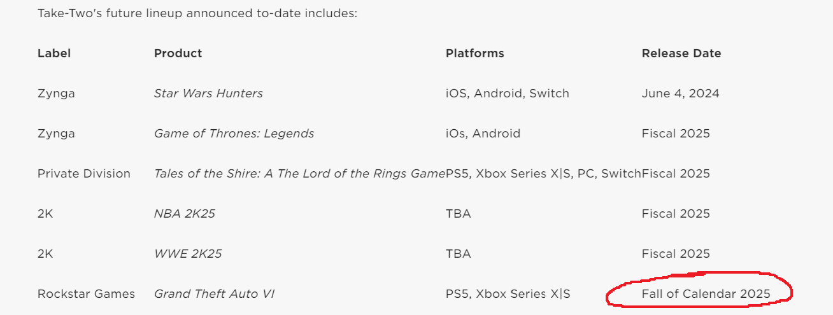Click the PS5, Xbox Series X|S, PC, Switch cell

[543, 174]
